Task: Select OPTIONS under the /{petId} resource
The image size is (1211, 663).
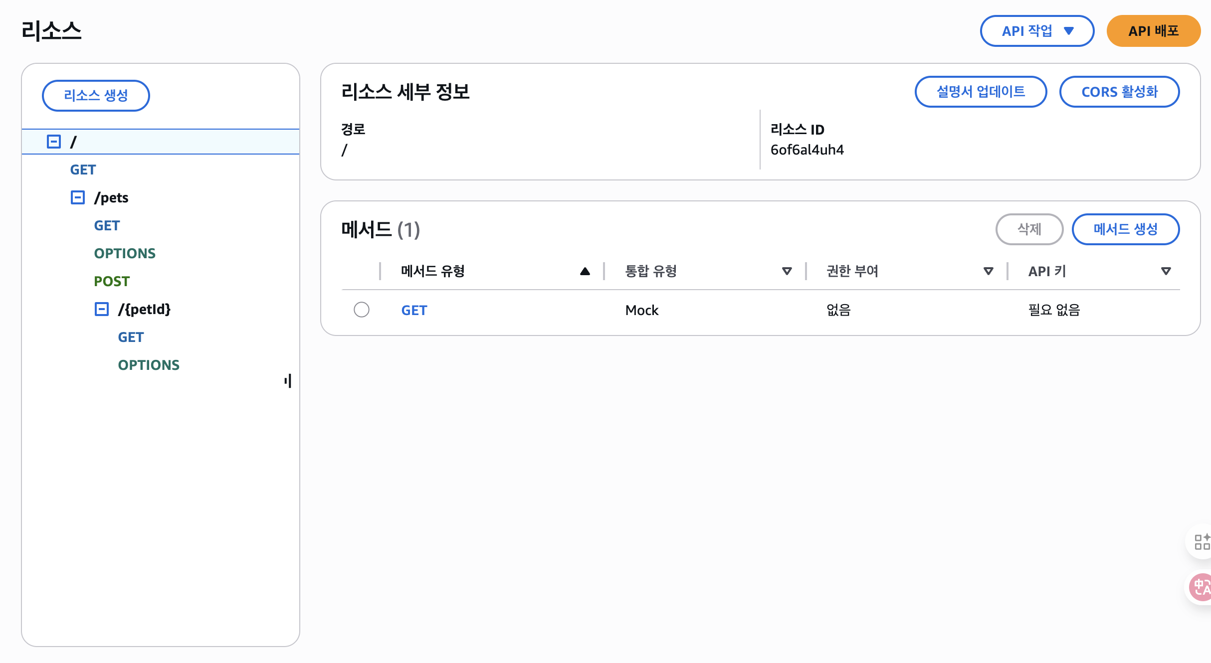Action: tap(148, 365)
